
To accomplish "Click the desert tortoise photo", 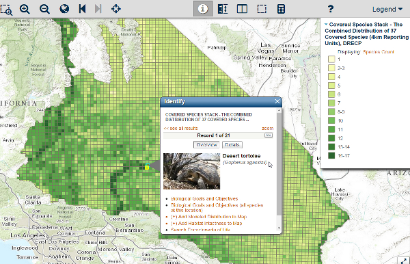I will tap(191, 171).
